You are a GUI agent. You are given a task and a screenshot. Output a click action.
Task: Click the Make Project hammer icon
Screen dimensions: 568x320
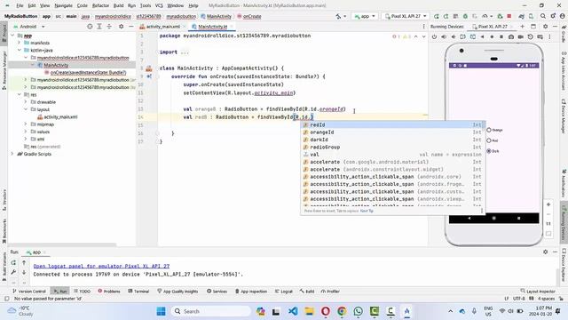(339, 16)
